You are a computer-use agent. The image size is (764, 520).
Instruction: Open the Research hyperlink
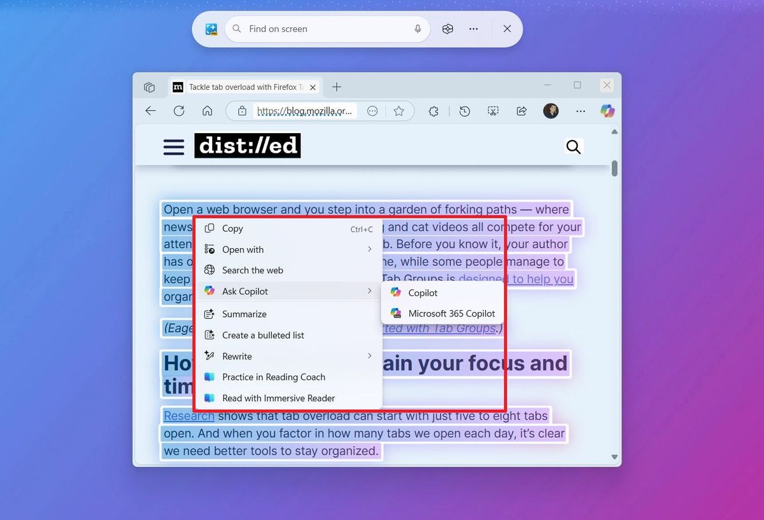(188, 416)
